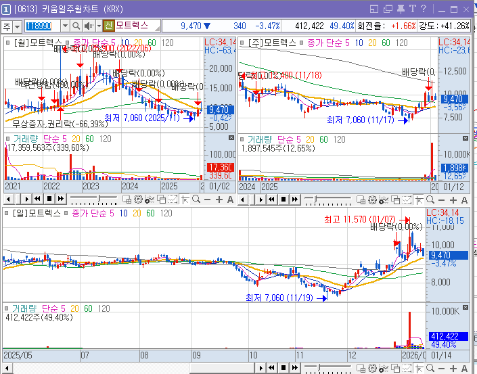The image size is (477, 374).
Task: Zoom in with plus icon on weekly toolbar
Action: [x=453, y=200]
